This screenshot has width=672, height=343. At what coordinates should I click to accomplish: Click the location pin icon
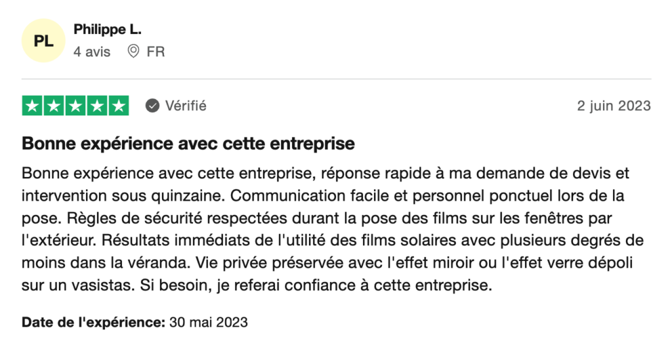click(133, 51)
